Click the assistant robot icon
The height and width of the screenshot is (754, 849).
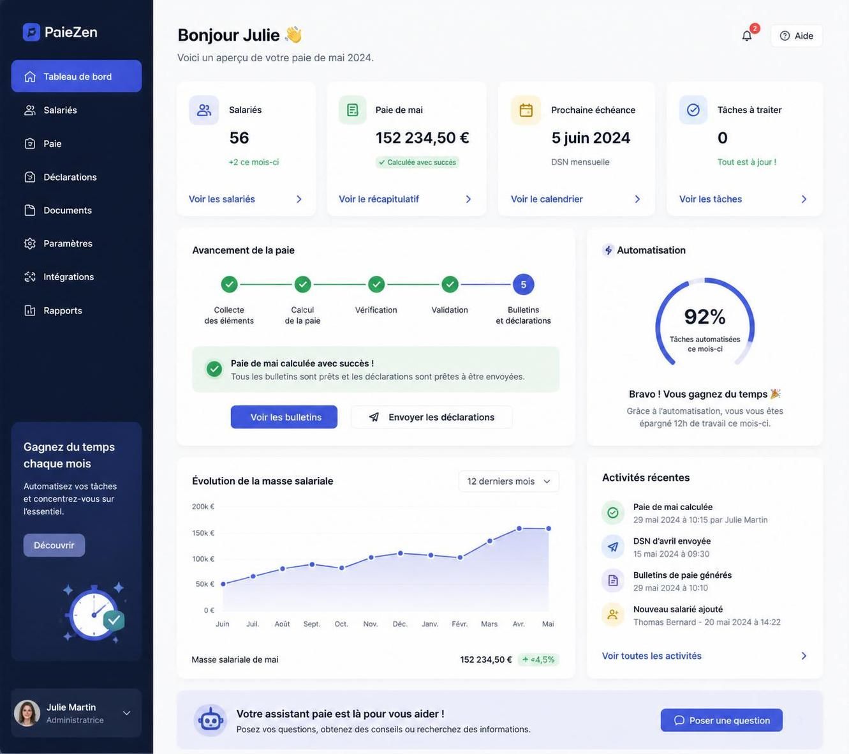pos(210,720)
